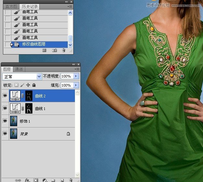This screenshot has width=203, height=182.
Task: Open the fx layer style menu
Action: 27,180
